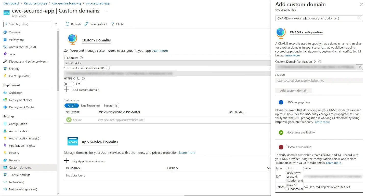367x196 pixels.
Task: Click the Networking (preview) icon
Action: (5, 189)
